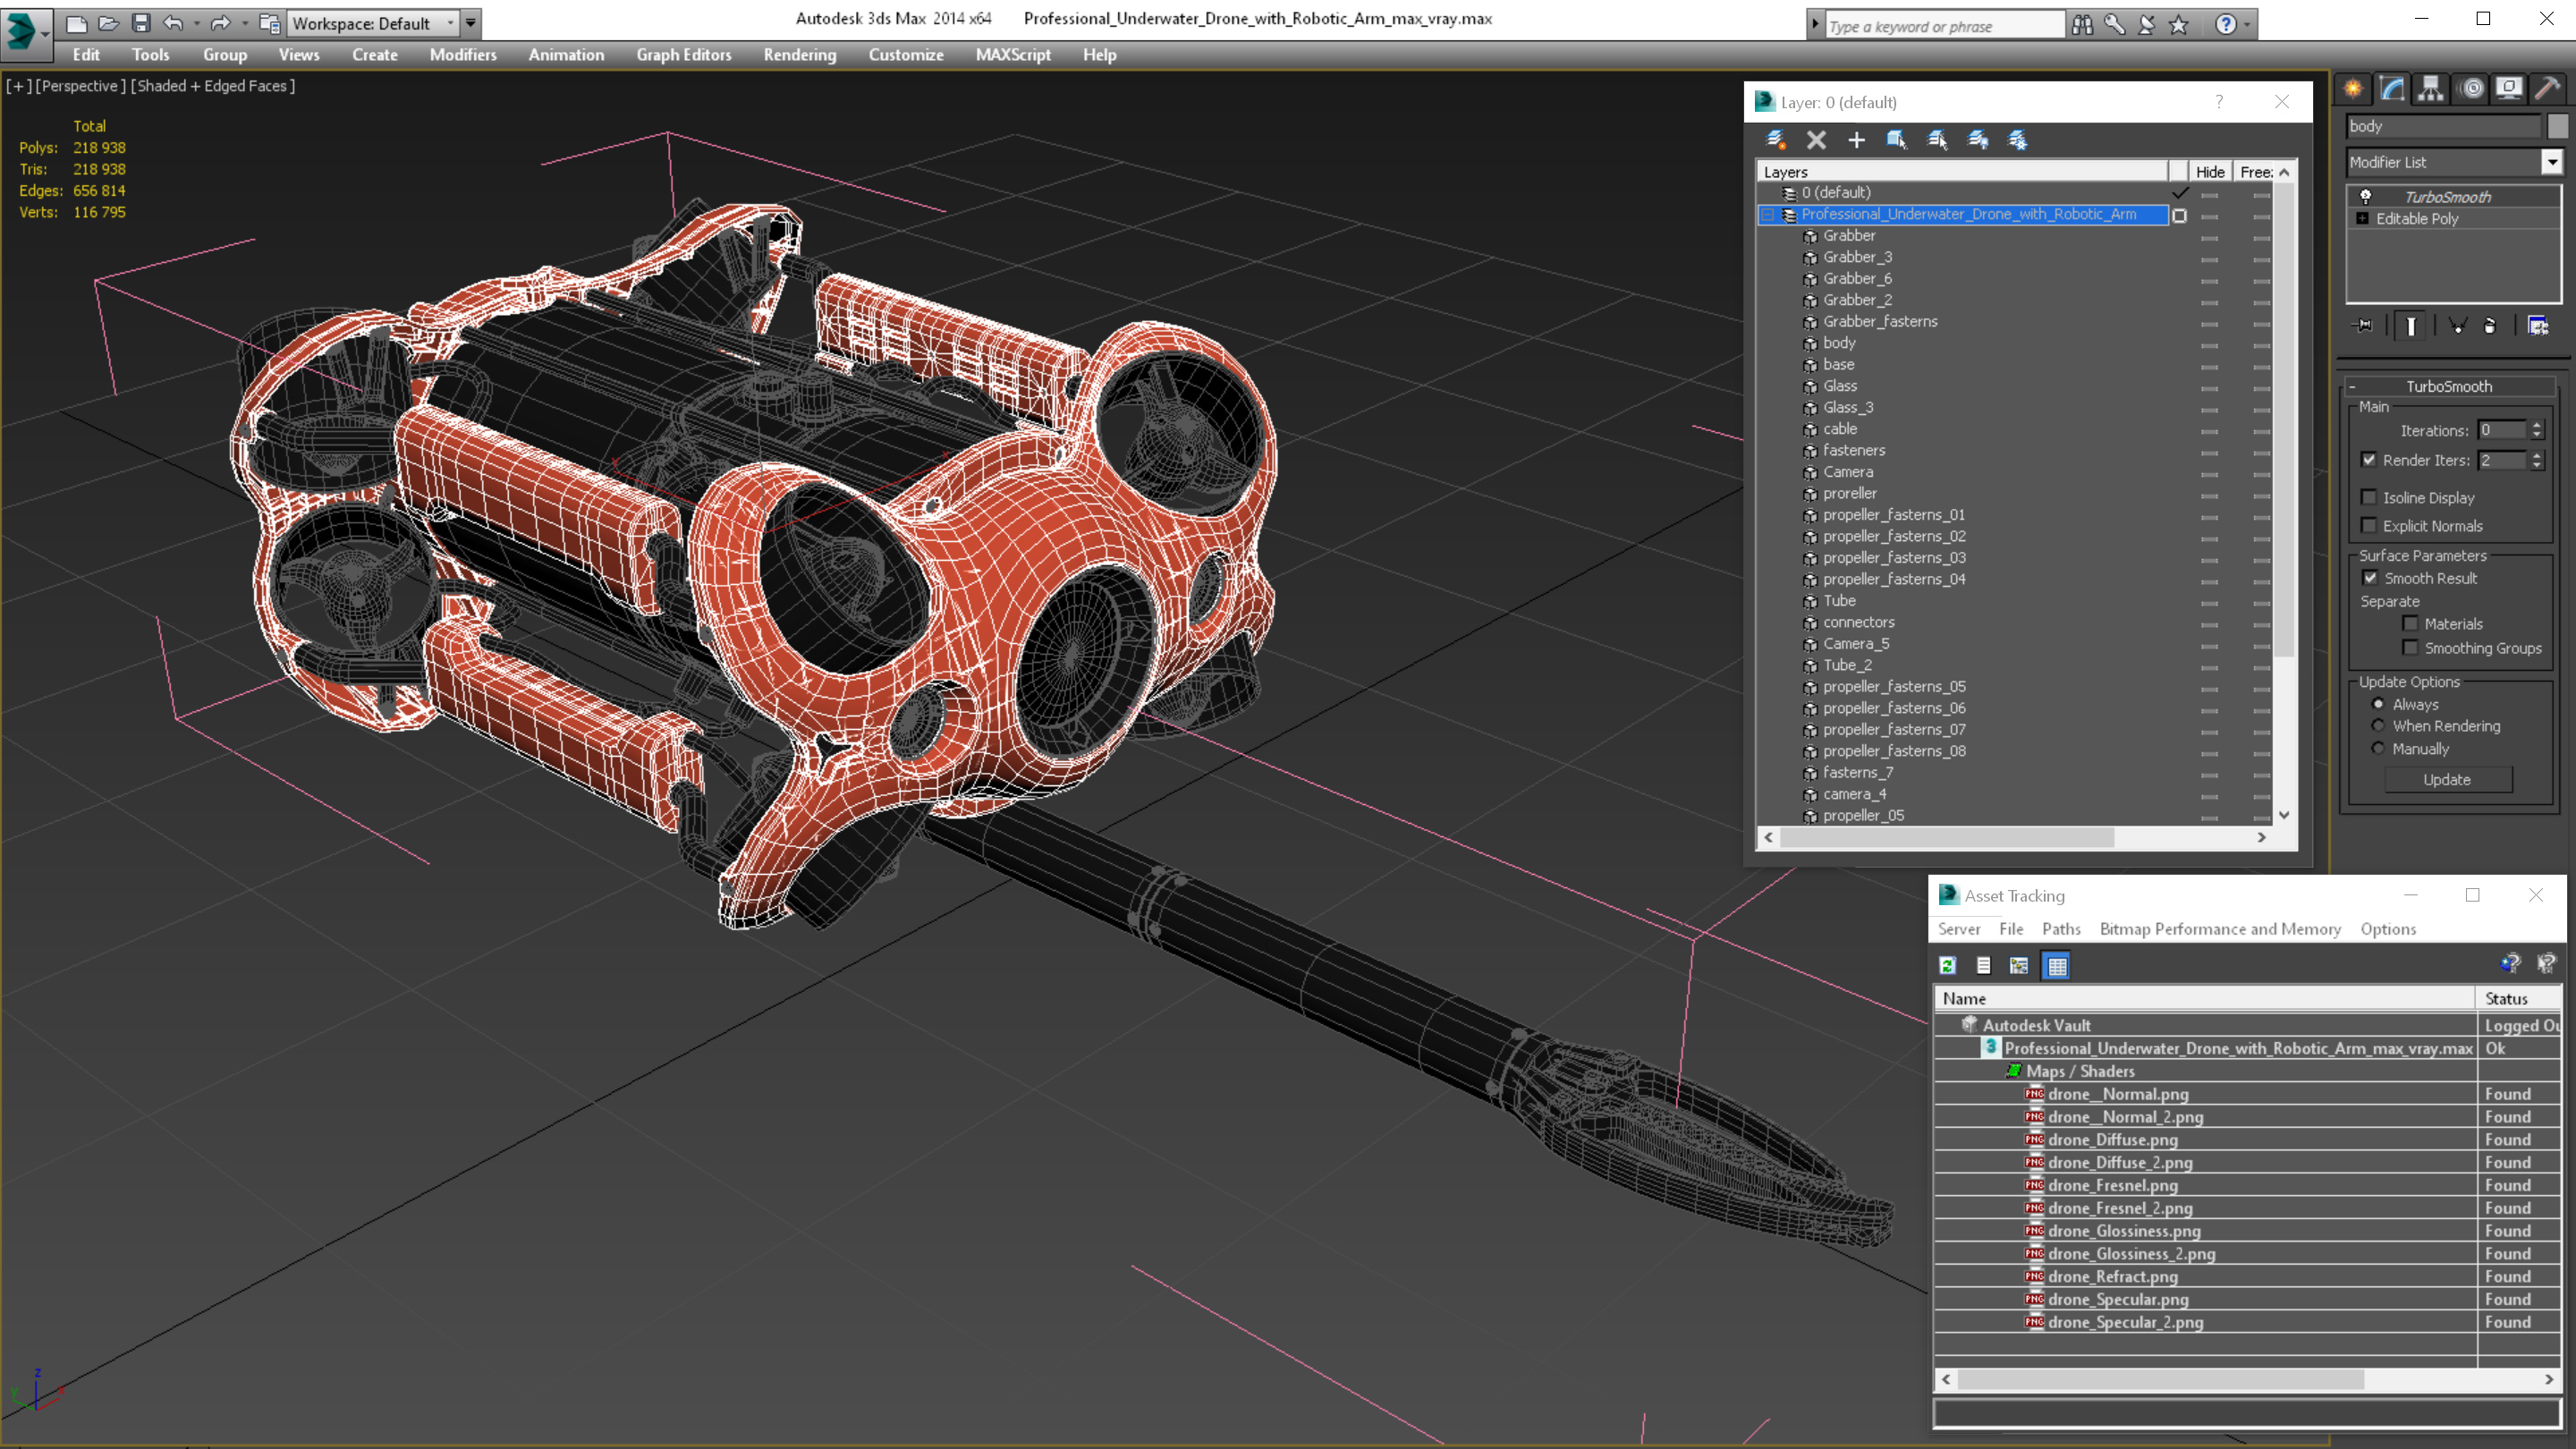Click Freeze/Unfreeze All Layers icon

[2018, 140]
